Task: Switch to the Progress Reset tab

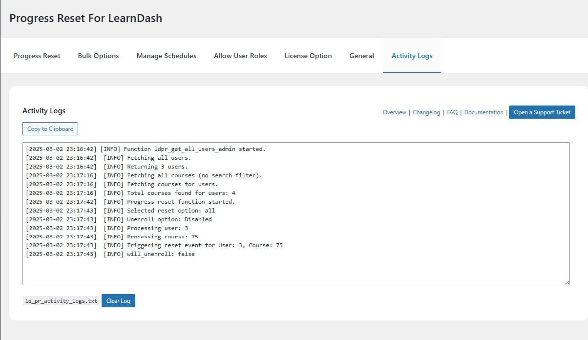Action: [37, 56]
